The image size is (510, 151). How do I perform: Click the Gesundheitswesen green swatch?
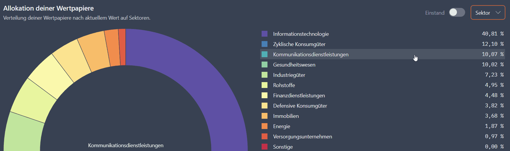pos(265,65)
